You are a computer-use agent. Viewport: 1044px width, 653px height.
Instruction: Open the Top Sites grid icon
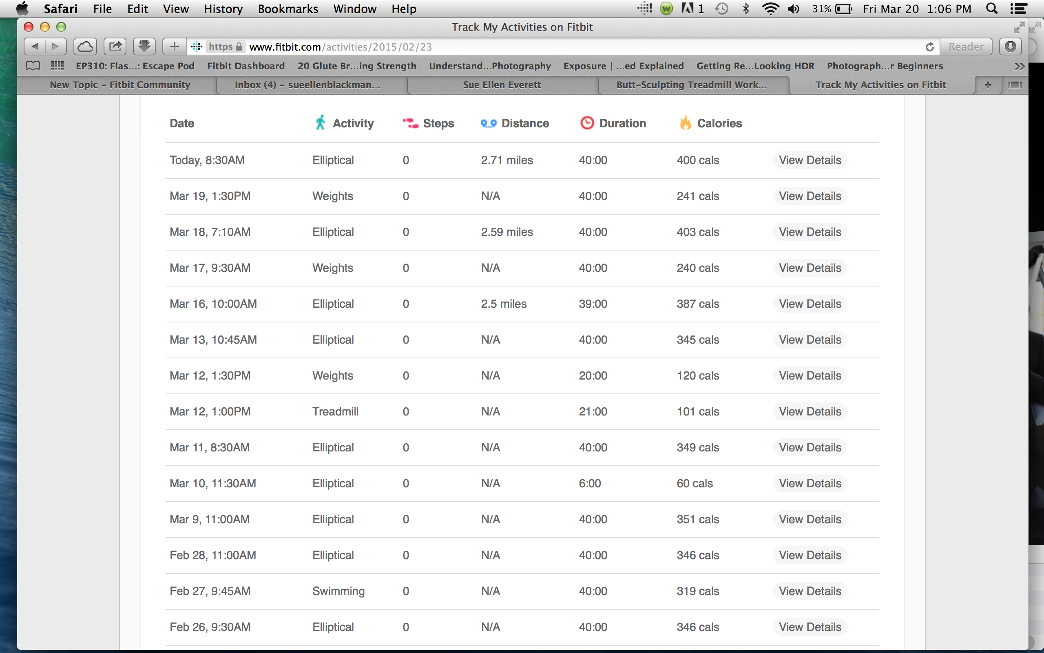(x=58, y=66)
